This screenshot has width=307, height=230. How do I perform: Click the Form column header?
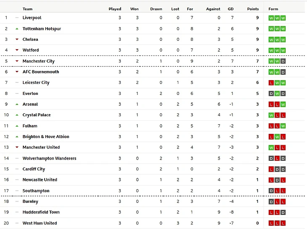pyautogui.click(x=273, y=9)
